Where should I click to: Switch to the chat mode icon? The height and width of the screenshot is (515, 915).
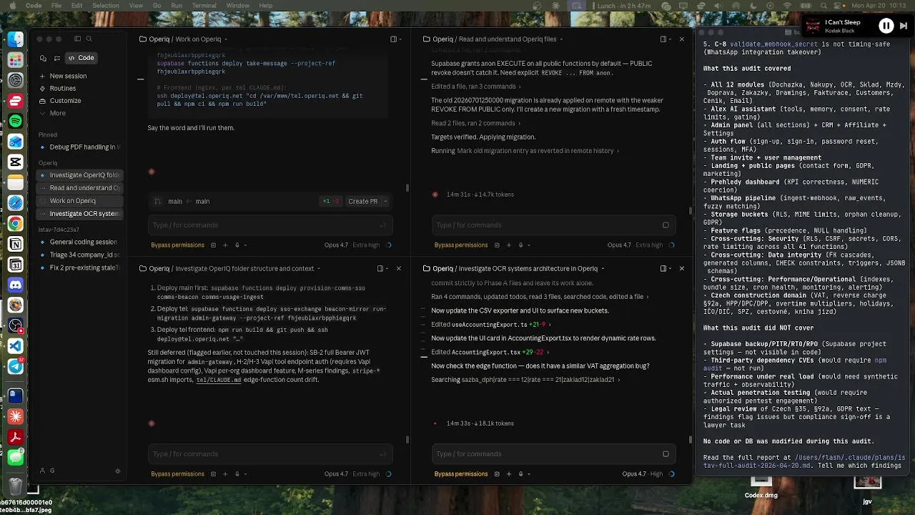click(44, 58)
